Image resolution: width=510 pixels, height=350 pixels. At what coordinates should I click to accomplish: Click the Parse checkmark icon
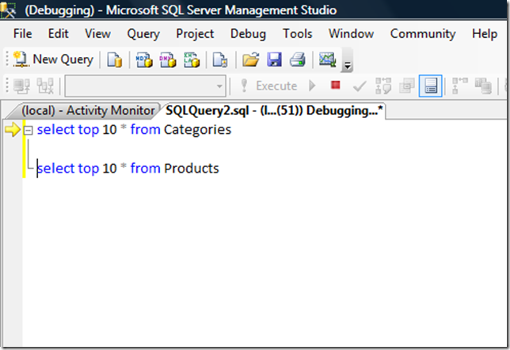[x=360, y=86]
